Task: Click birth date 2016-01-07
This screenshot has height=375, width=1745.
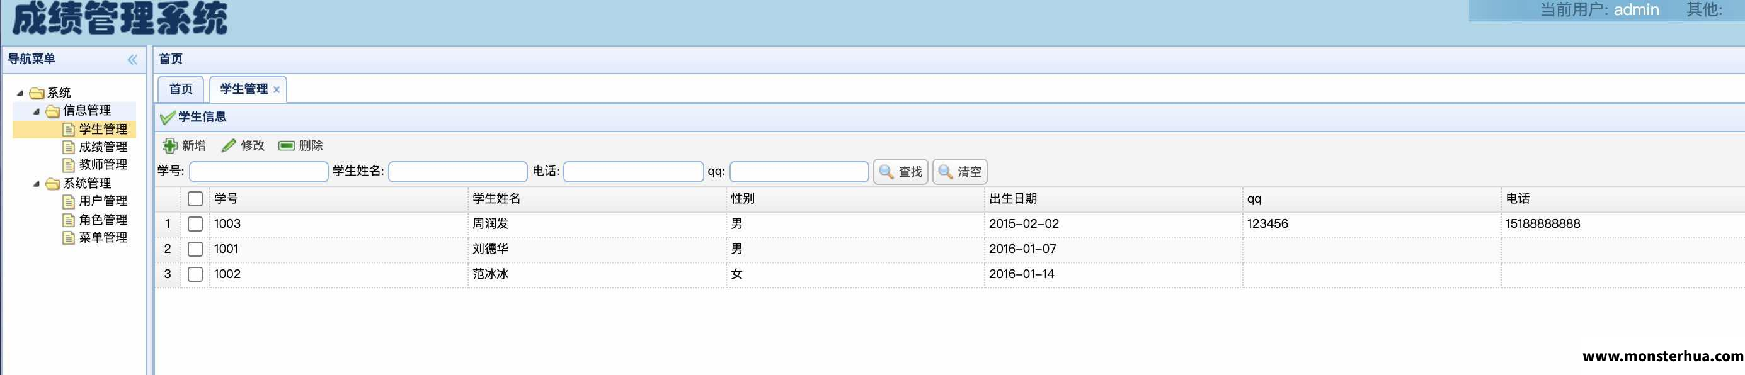Action: point(1022,249)
